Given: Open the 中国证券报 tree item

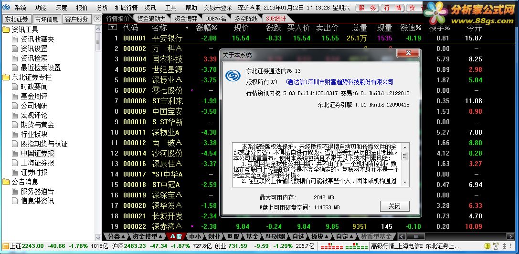Looking at the screenshot, I should [x=37, y=153].
